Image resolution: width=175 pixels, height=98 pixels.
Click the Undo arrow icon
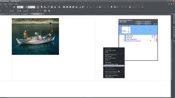click(x=7, y=7)
